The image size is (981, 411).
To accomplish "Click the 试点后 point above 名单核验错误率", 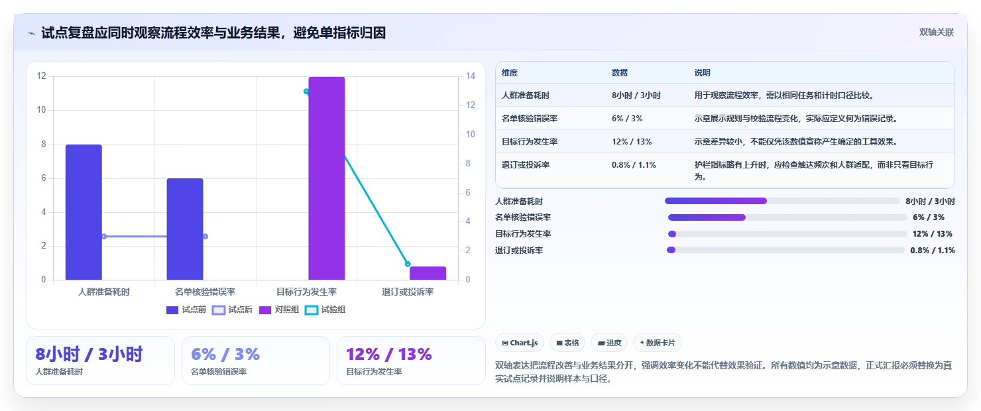I will click(x=205, y=236).
